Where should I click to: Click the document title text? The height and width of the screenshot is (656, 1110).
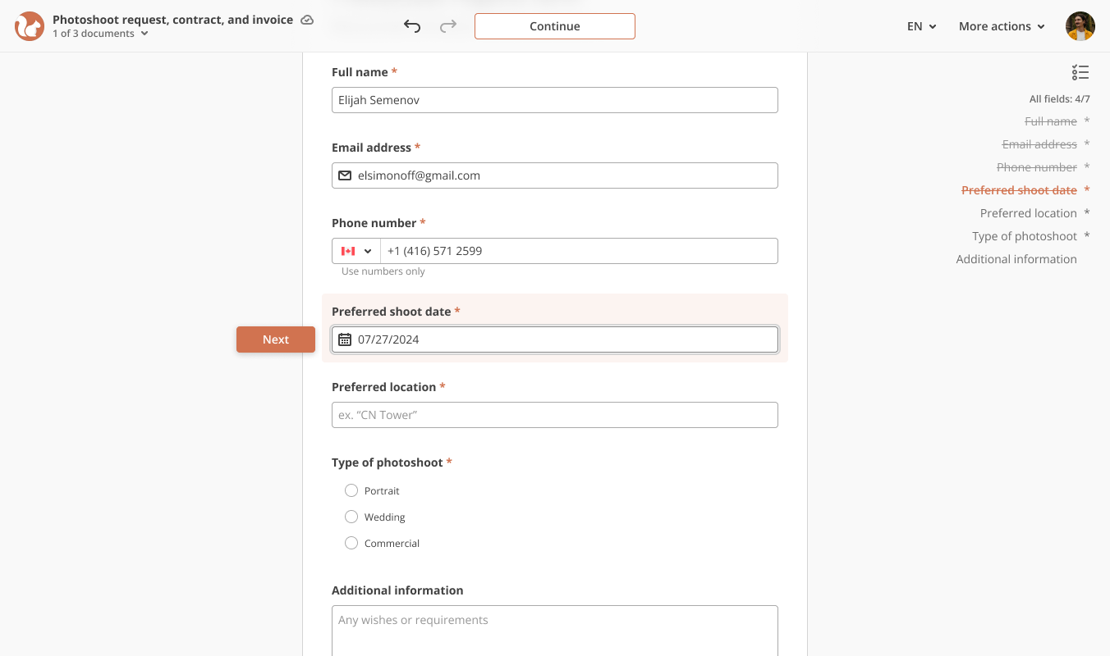[172, 20]
